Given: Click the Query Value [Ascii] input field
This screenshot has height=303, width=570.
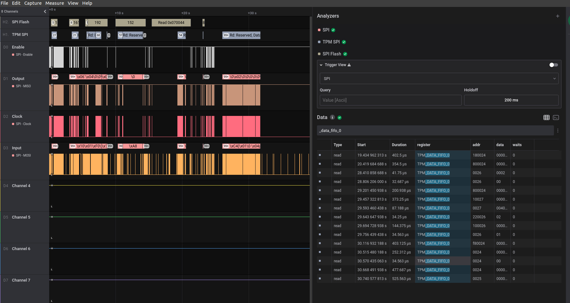Looking at the screenshot, I should coord(390,100).
